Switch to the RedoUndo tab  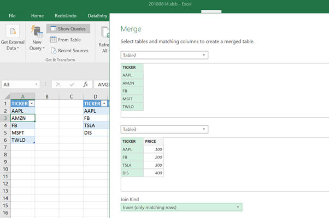[x=66, y=16]
